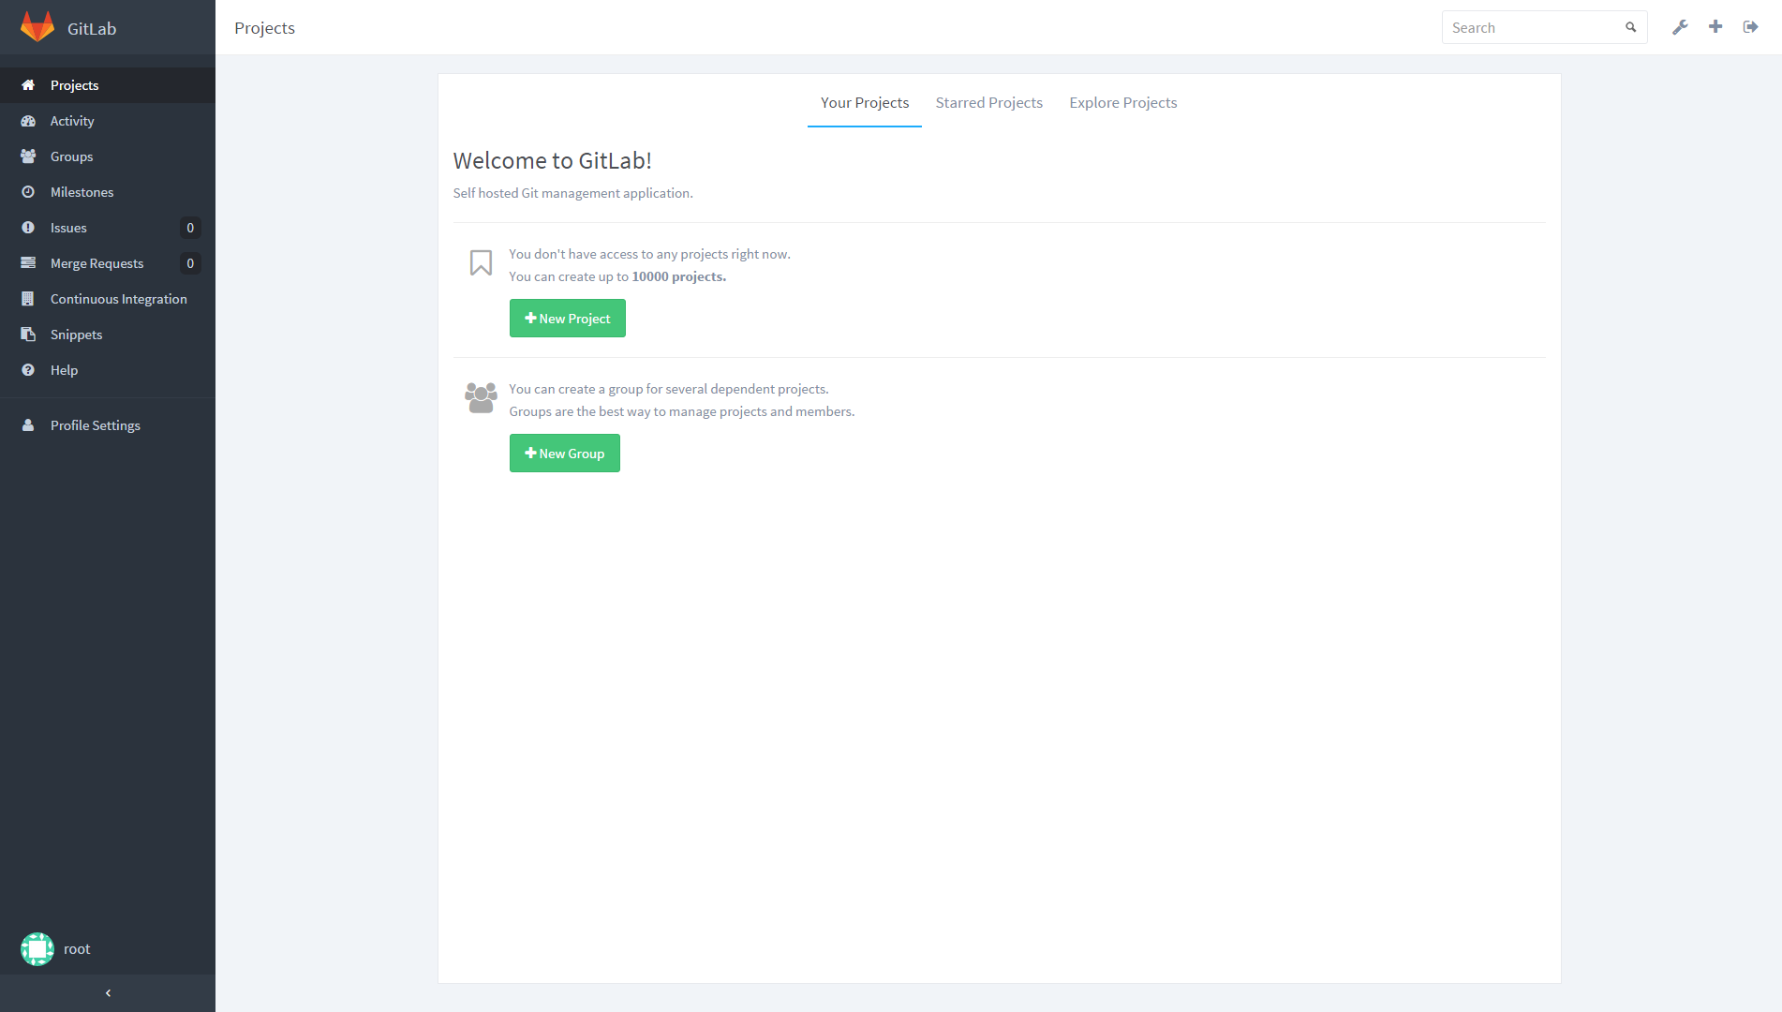The width and height of the screenshot is (1782, 1012).
Task: Click the New Group button
Action: coord(564,453)
